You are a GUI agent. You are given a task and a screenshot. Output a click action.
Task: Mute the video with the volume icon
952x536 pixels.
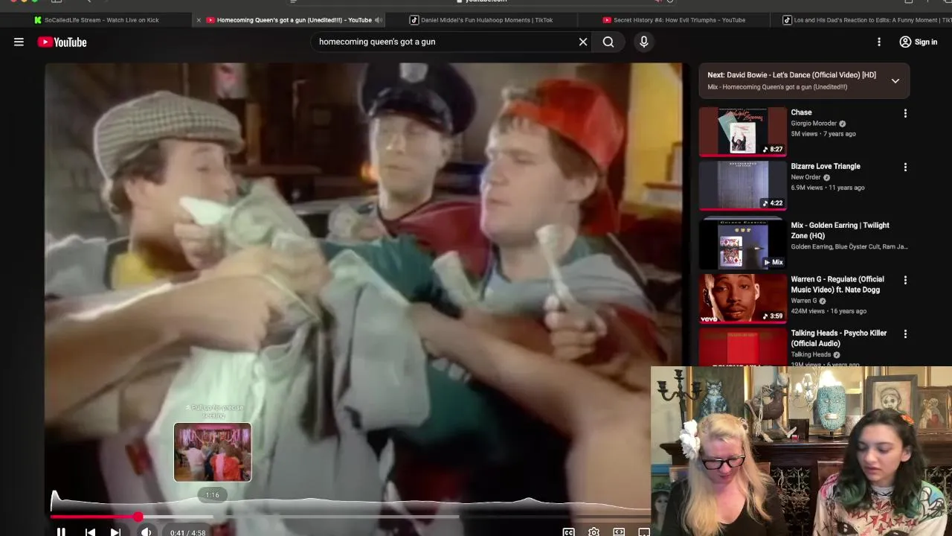point(146,532)
